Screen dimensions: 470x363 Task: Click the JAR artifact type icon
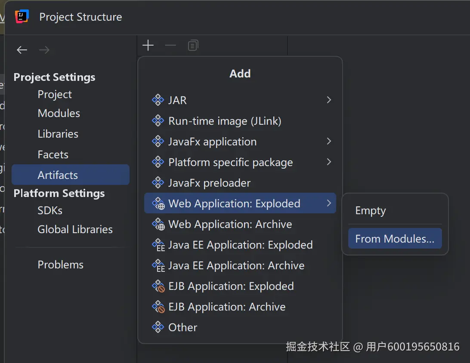click(x=158, y=100)
